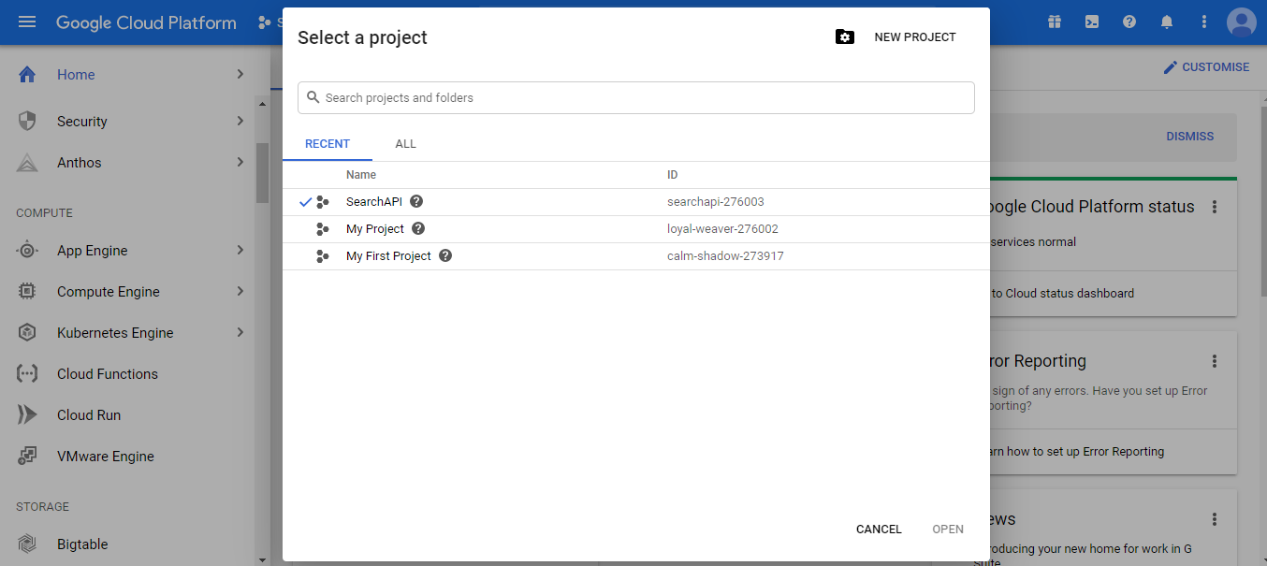This screenshot has height=566, width=1267.
Task: Expand the Security submenu chevron
Action: coord(240,121)
